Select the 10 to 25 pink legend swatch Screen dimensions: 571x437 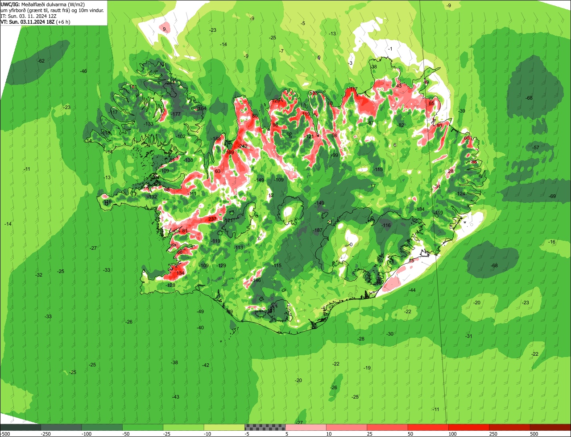coord(347,428)
